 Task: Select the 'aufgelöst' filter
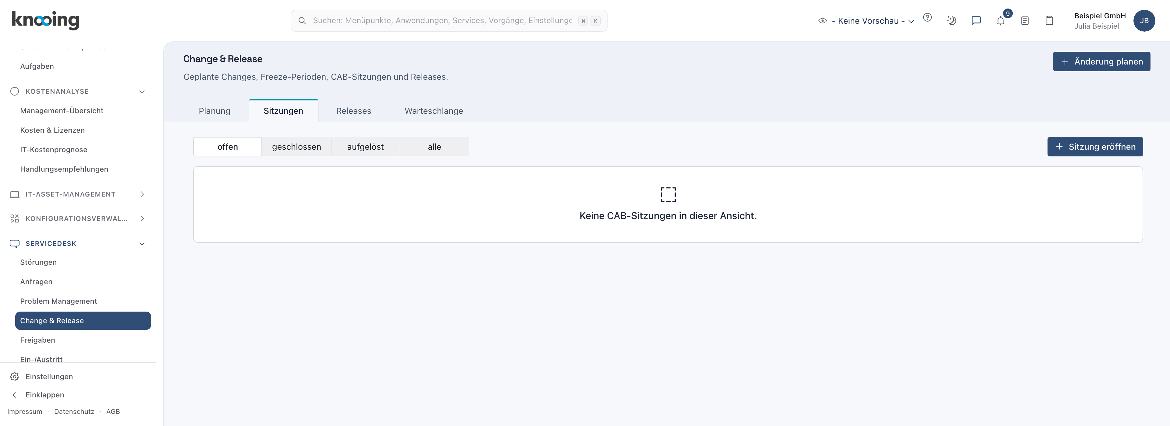(366, 147)
